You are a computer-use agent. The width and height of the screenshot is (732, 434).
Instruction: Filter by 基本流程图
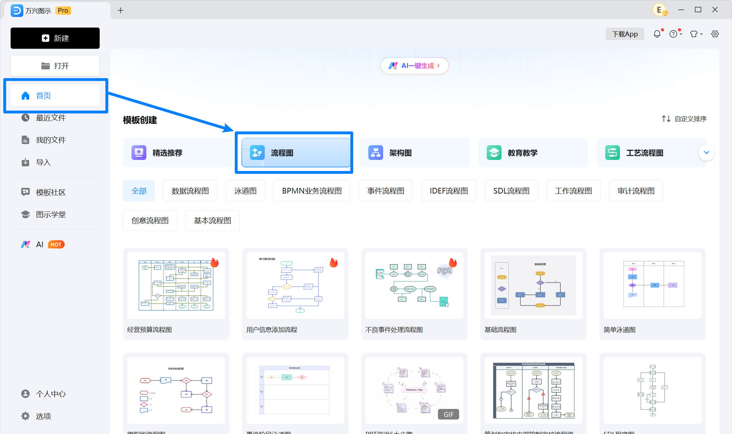(x=212, y=220)
